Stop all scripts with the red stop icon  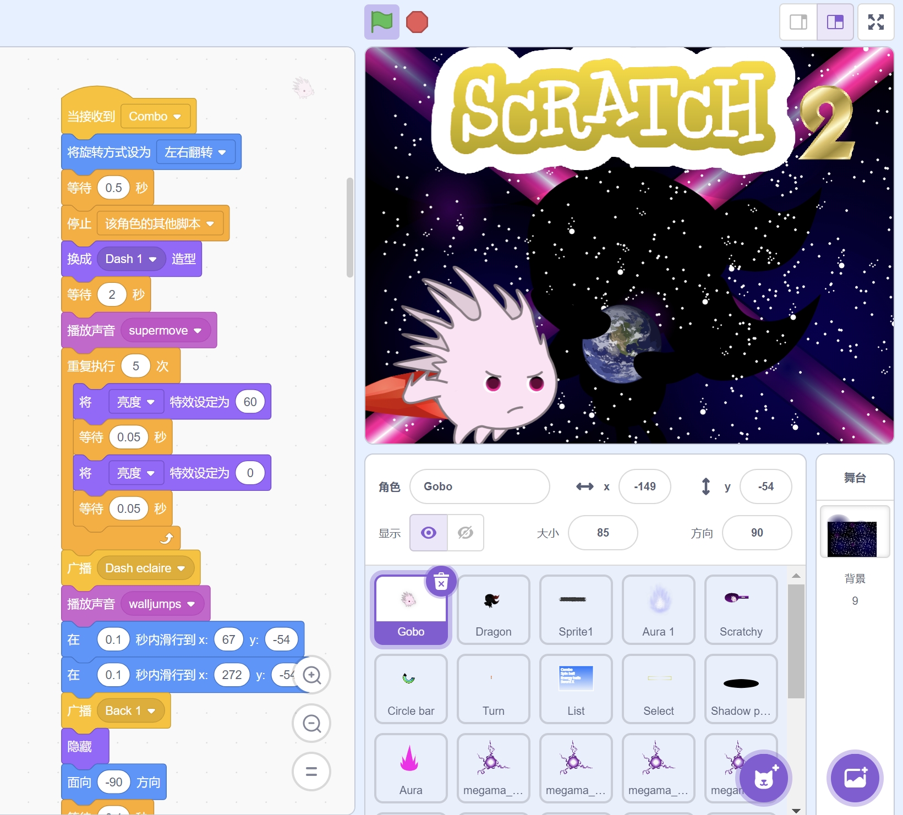417,22
